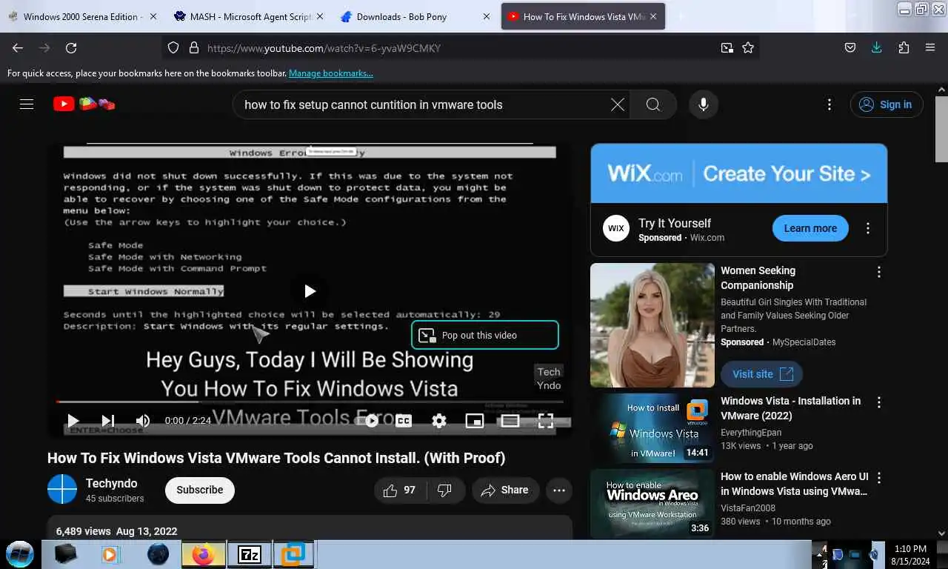The width and height of the screenshot is (948, 569).
Task: Open options for Windows Aero UI video
Action: (879, 478)
